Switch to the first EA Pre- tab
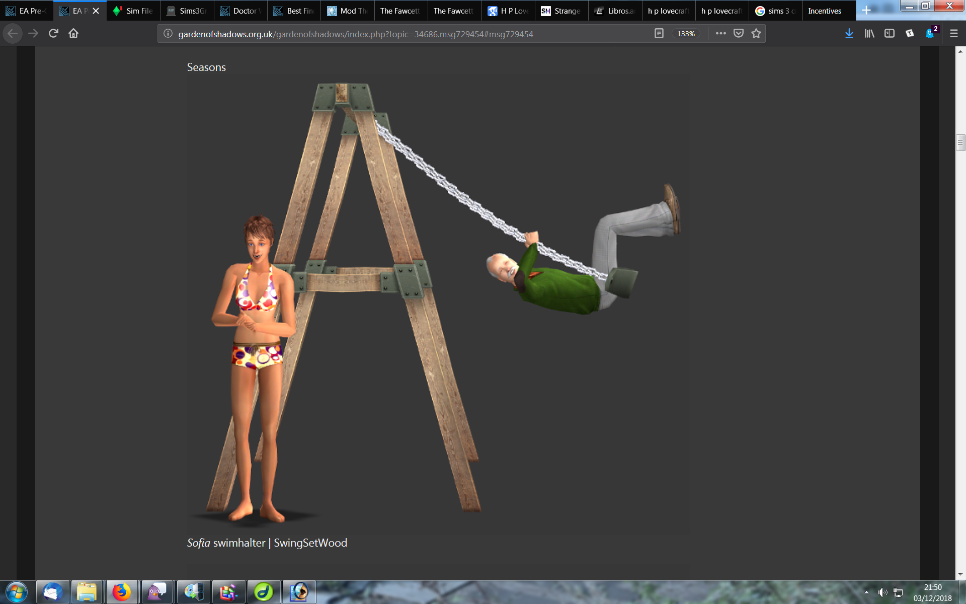 point(27,11)
